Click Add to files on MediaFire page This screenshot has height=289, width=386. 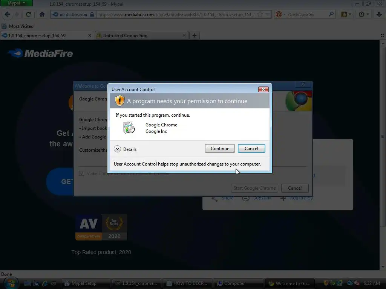pyautogui.click(x=296, y=198)
